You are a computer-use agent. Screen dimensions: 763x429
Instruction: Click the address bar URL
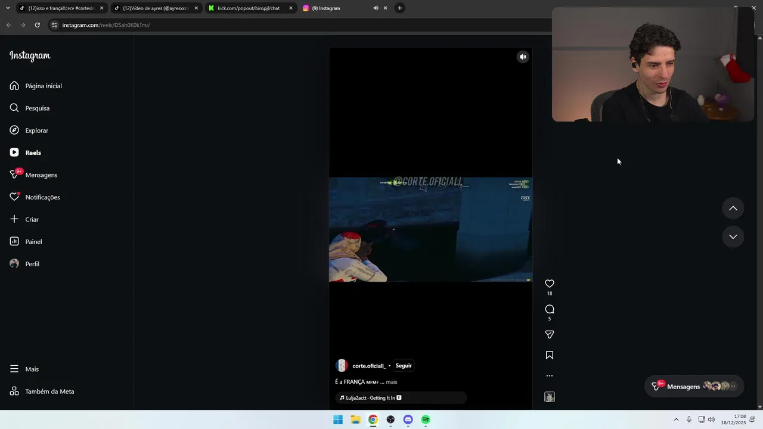coord(106,25)
